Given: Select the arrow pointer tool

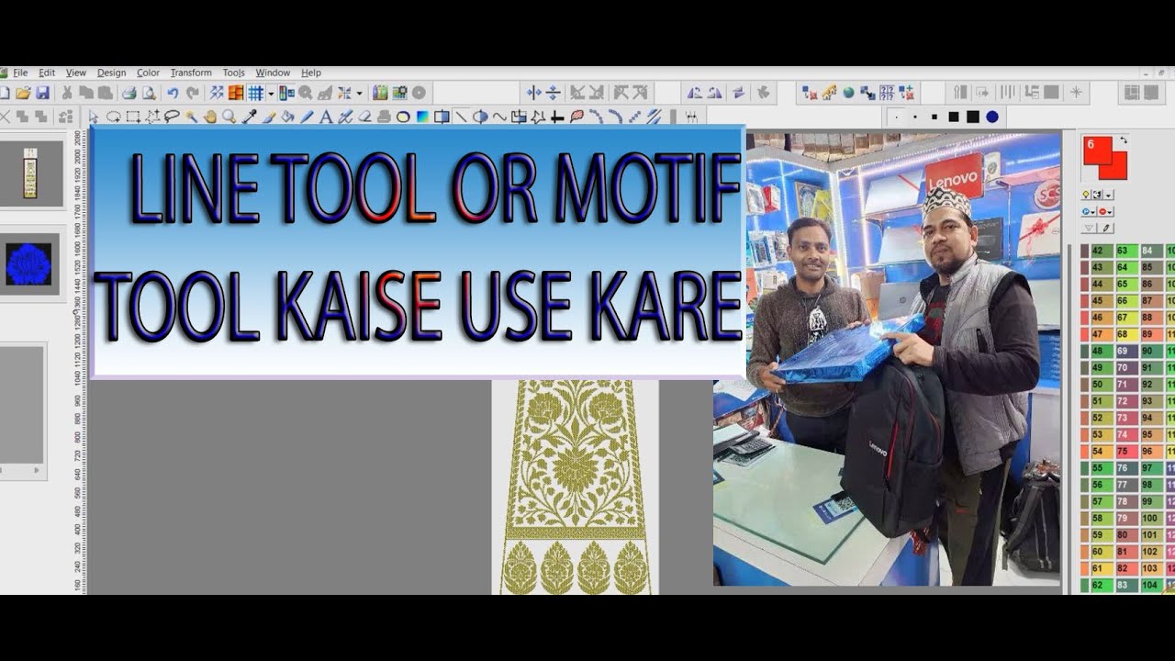Looking at the screenshot, I should (x=93, y=117).
